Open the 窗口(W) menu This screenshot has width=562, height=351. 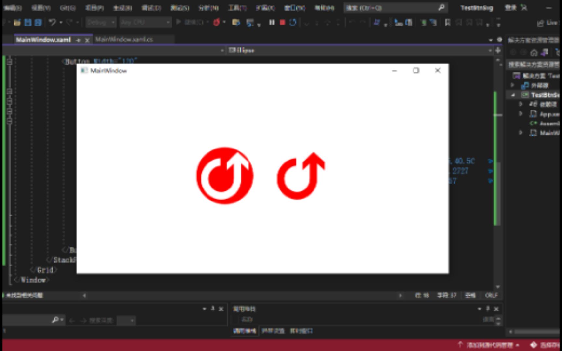coord(295,8)
